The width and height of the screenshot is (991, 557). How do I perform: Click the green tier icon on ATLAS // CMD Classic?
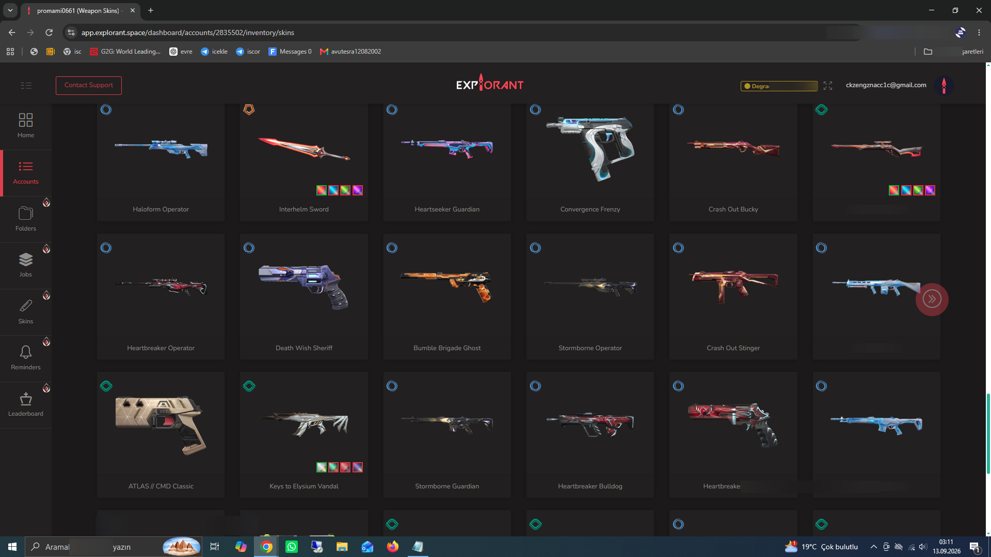106,386
